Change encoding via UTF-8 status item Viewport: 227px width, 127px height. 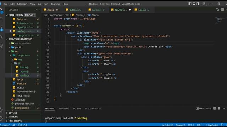point(191,125)
